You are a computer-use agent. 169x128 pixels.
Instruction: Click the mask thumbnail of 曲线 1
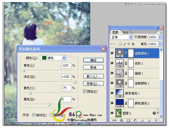click(131, 73)
